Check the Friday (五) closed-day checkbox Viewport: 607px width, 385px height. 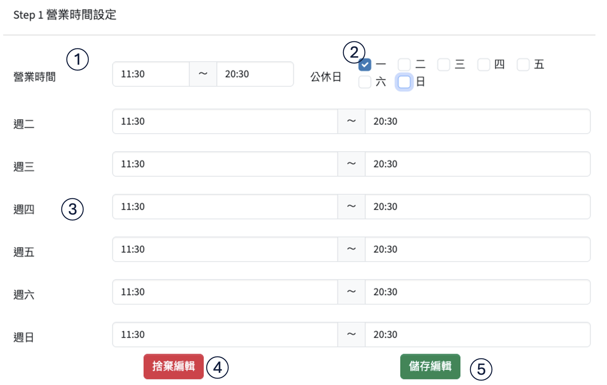click(x=523, y=65)
